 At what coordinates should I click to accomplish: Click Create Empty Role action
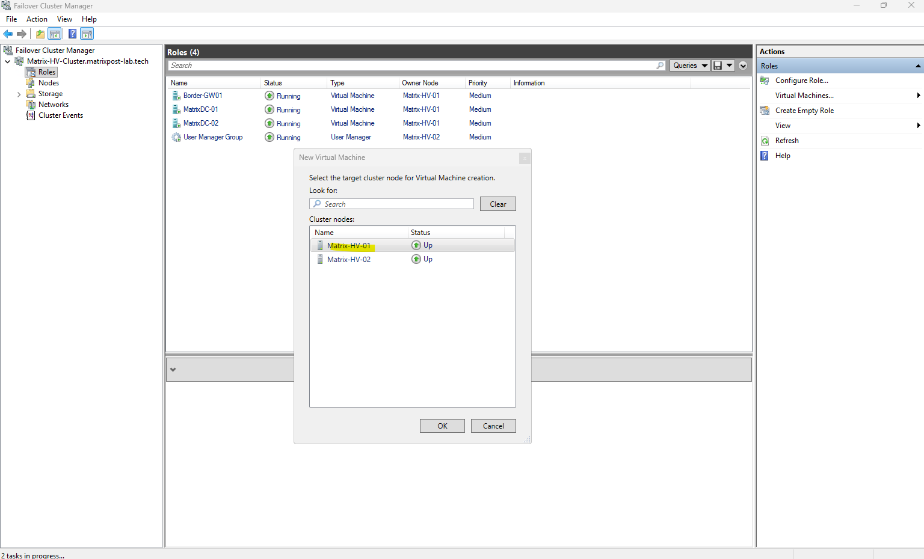804,111
